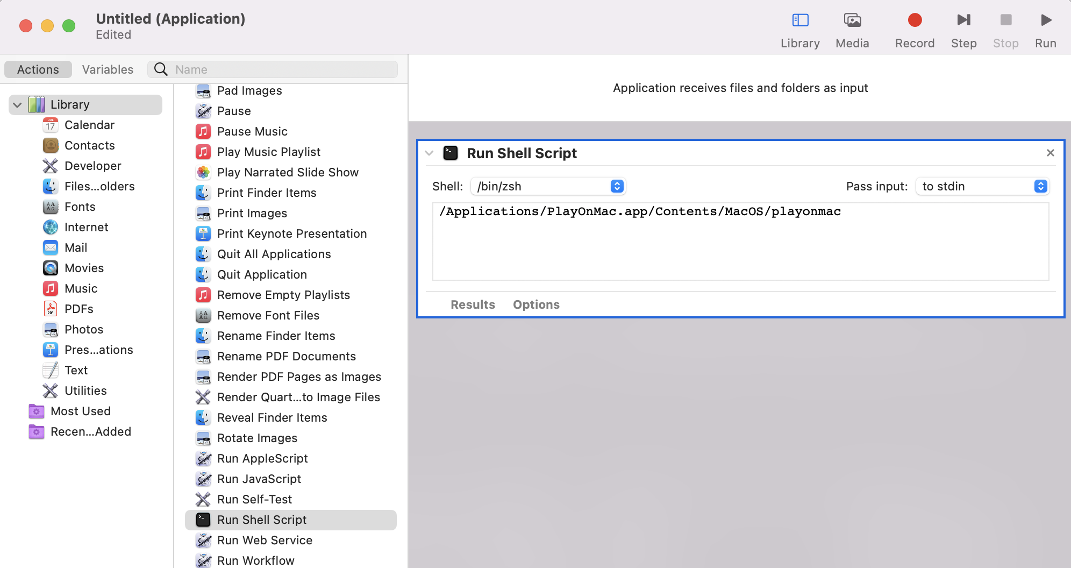
Task: Remove the Run Shell Script action
Action: click(1050, 153)
